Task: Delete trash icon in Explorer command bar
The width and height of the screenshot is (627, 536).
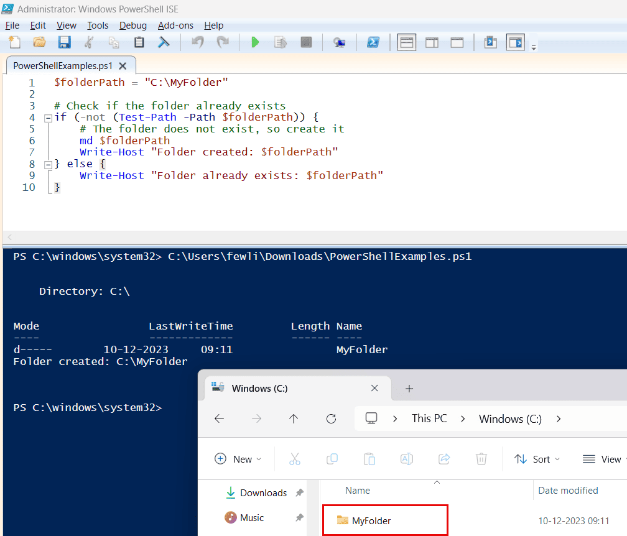Action: coord(481,459)
